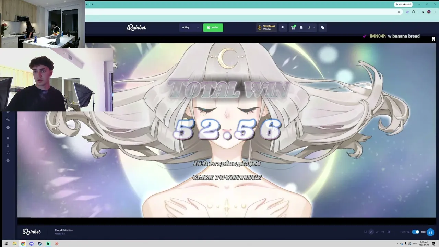Screen dimensions: 439x247
Task: Toggle the Fun Play / Real switch
Action: [x=415, y=232]
